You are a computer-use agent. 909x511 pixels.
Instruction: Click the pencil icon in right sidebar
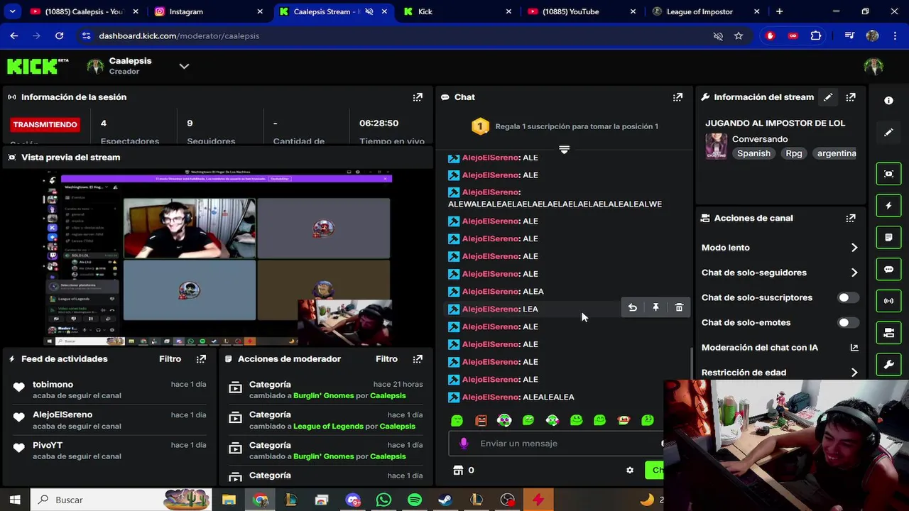(x=888, y=133)
